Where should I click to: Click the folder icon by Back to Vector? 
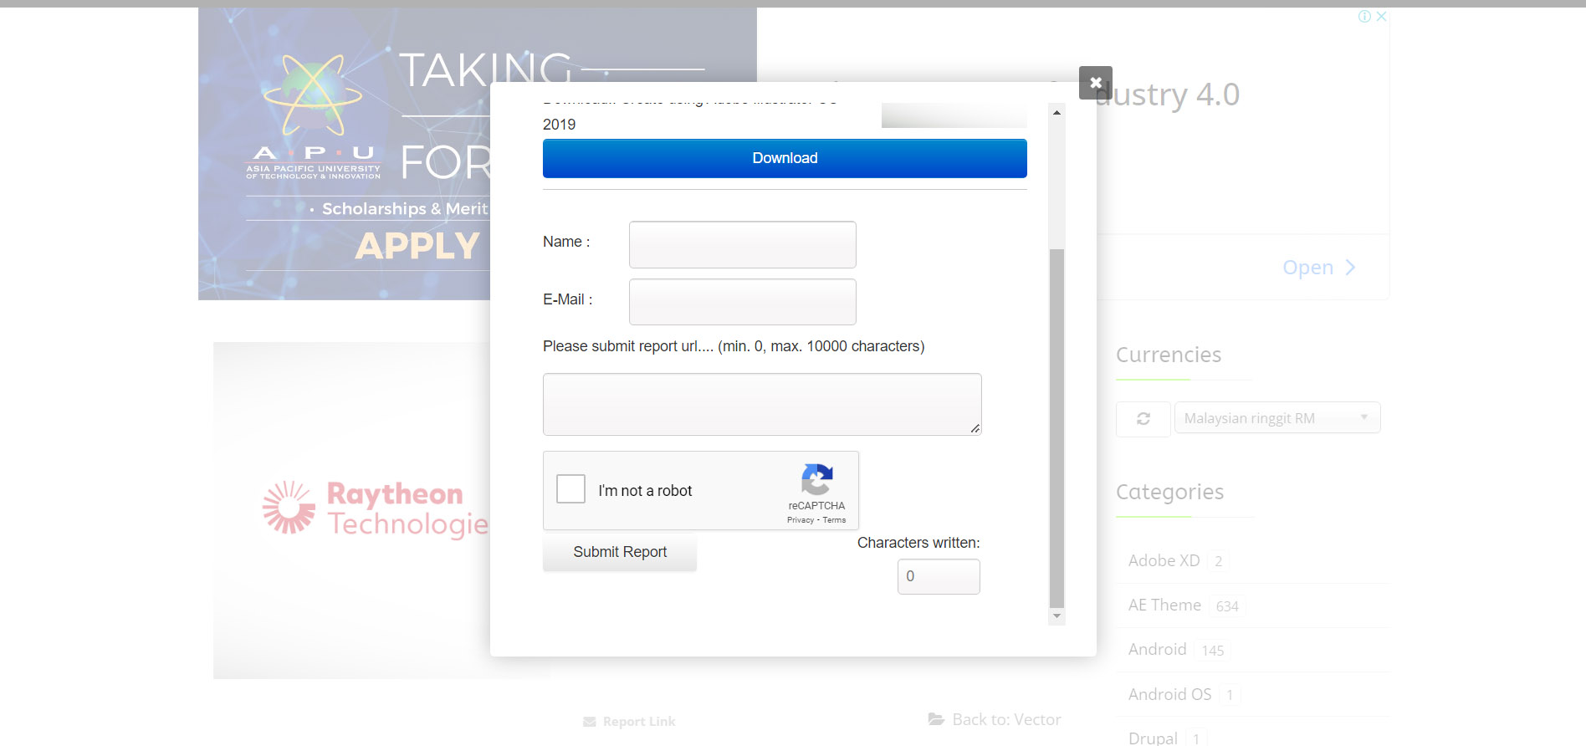(936, 719)
